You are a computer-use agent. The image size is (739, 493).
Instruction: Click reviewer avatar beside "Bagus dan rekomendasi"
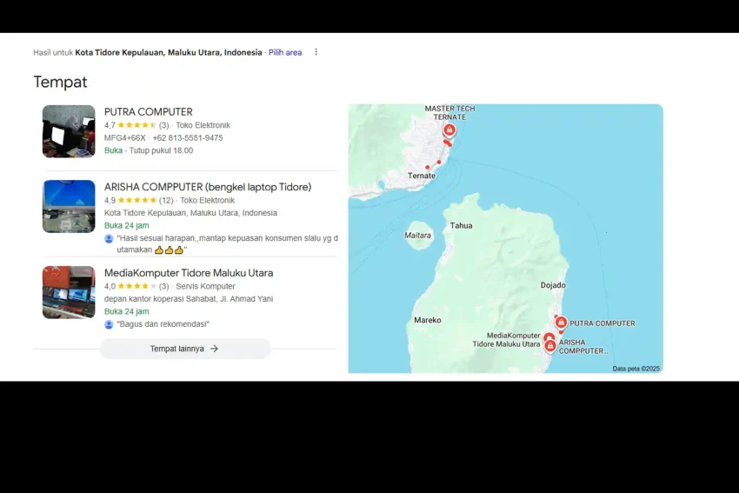pyautogui.click(x=109, y=324)
